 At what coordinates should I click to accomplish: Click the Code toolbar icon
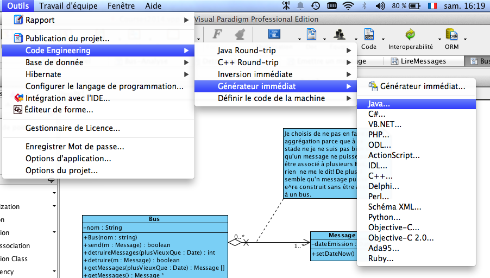pos(369,35)
